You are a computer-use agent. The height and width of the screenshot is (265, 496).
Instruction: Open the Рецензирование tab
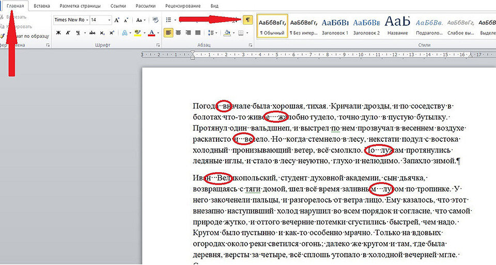pyautogui.click(x=183, y=6)
